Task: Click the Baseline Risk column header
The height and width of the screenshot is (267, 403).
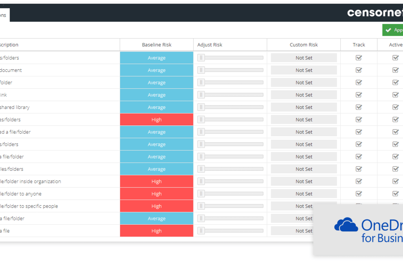Action: coord(157,45)
